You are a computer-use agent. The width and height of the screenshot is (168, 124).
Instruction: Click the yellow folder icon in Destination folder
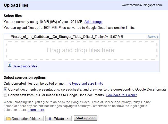click(x=9, y=119)
